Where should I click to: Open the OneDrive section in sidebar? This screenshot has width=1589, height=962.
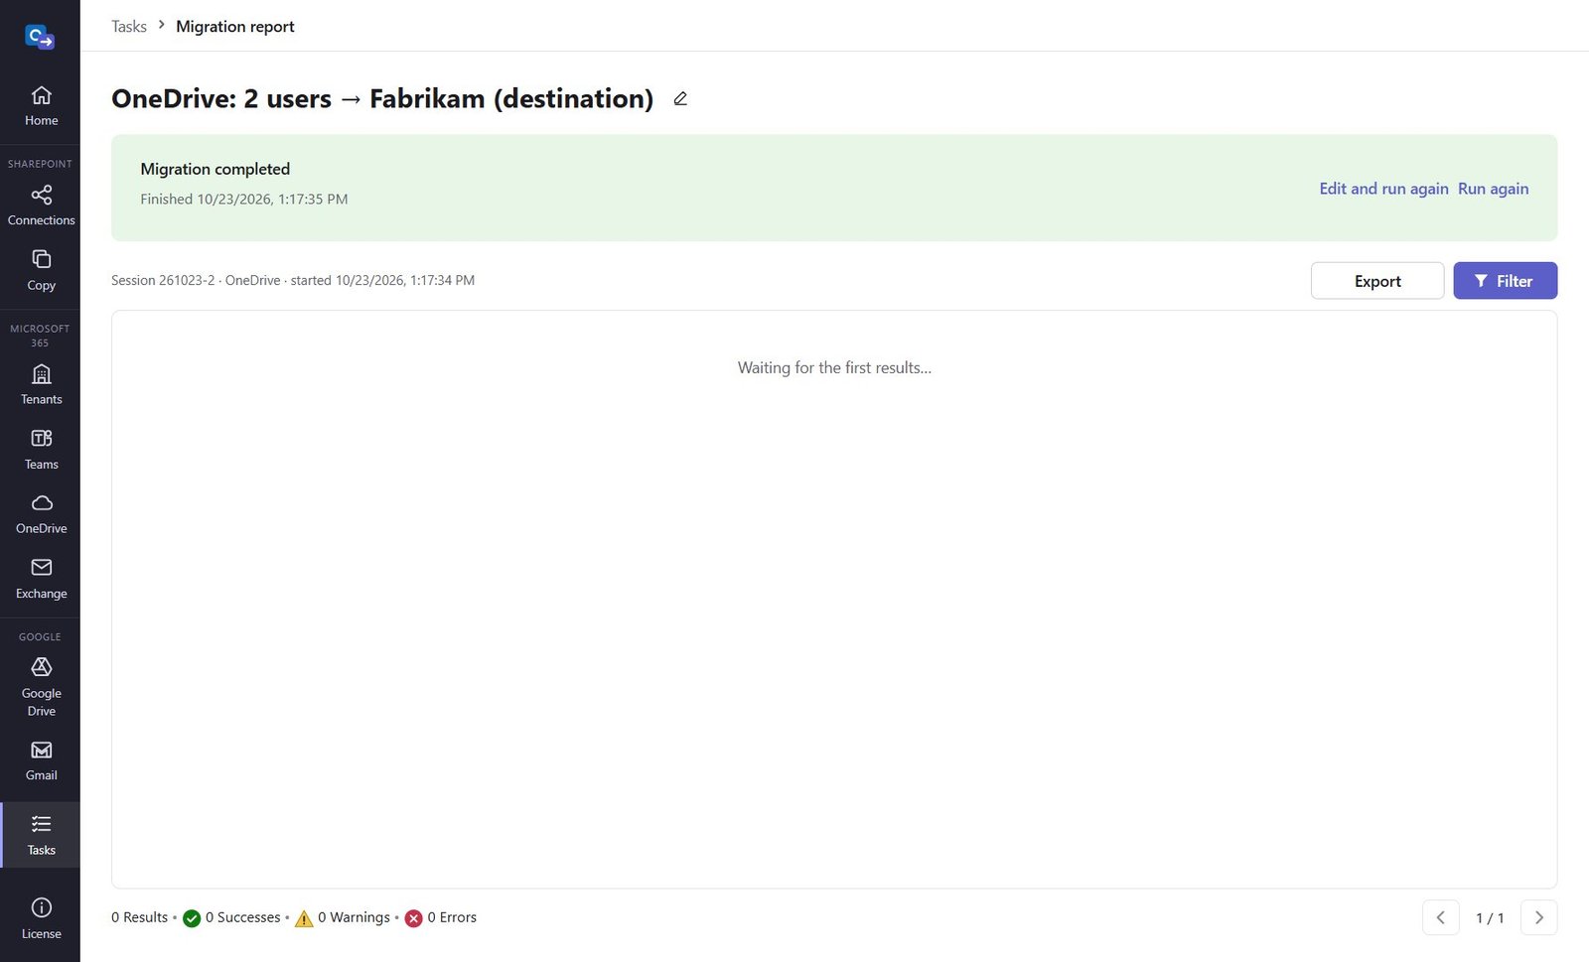41,513
